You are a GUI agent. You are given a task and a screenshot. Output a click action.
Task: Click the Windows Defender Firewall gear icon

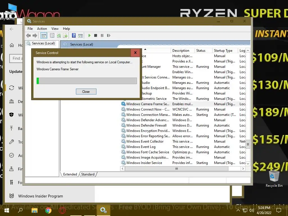coord(123,125)
